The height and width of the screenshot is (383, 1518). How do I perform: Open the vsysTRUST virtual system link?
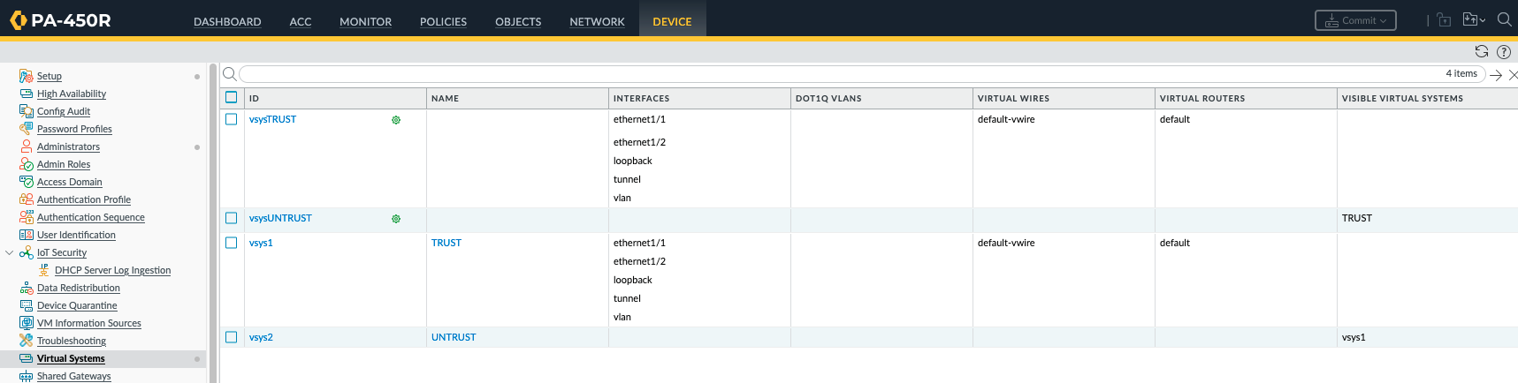272,119
